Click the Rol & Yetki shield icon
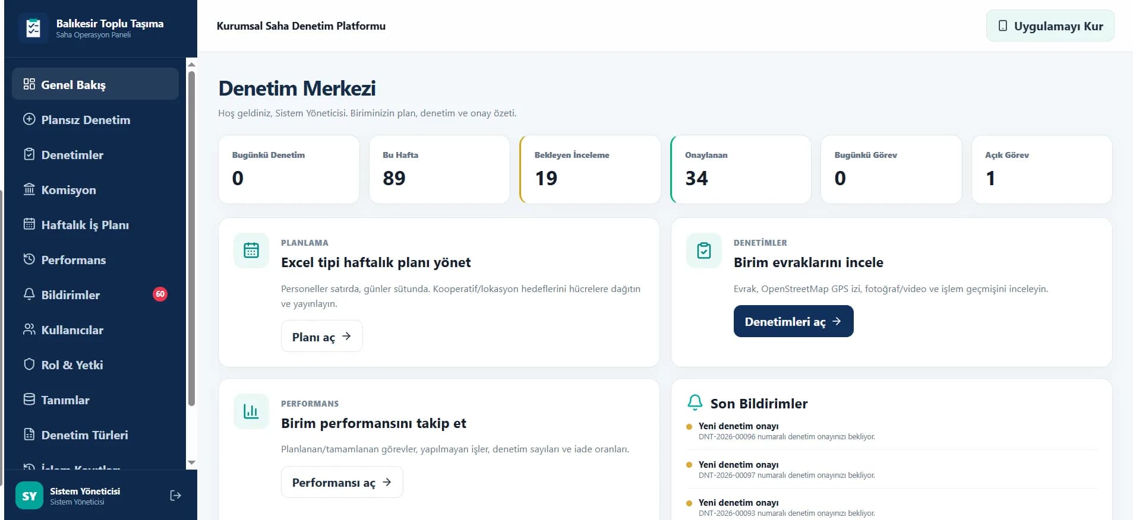Image resolution: width=1133 pixels, height=520 pixels. (29, 364)
